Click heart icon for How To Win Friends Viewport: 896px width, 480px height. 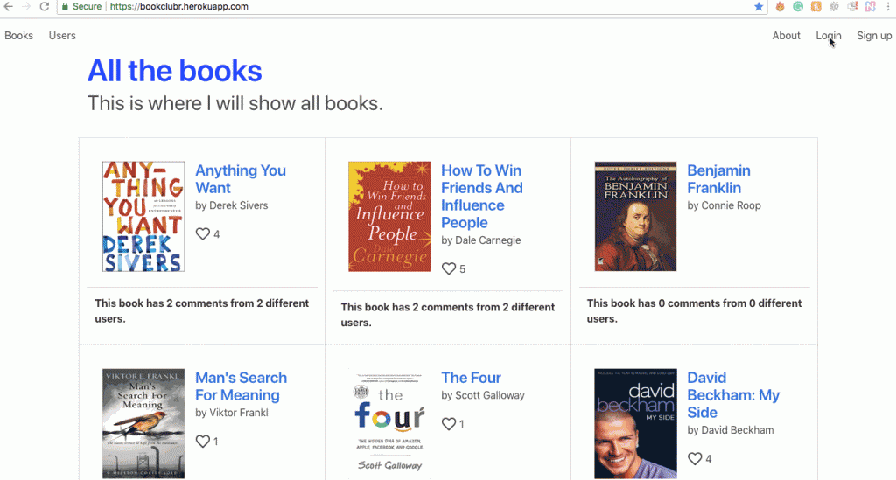[x=449, y=268]
